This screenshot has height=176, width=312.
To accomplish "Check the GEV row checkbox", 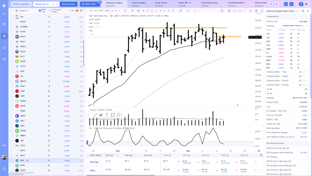I will pyautogui.click(x=12, y=160).
